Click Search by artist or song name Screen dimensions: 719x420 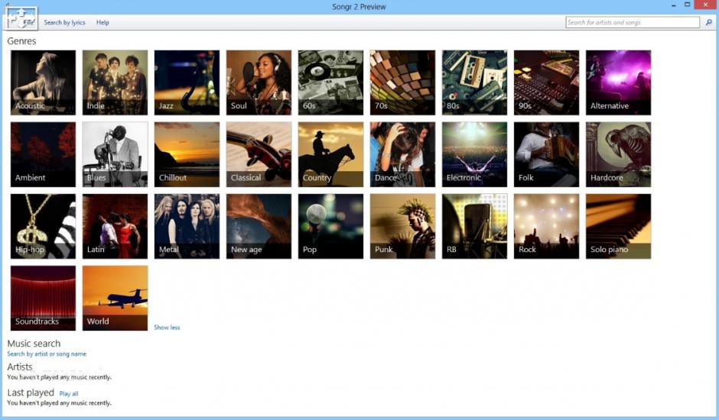(47, 354)
